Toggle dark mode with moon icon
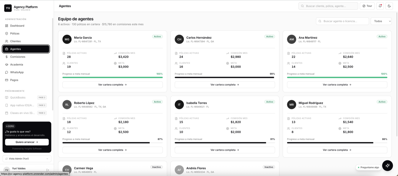 click(389, 6)
